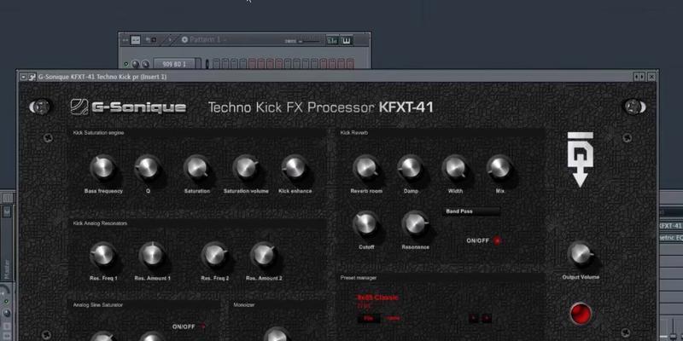Viewport: 683px width, 341px height.
Task: Click the Master track label in mixer
Action: [x=7, y=269]
